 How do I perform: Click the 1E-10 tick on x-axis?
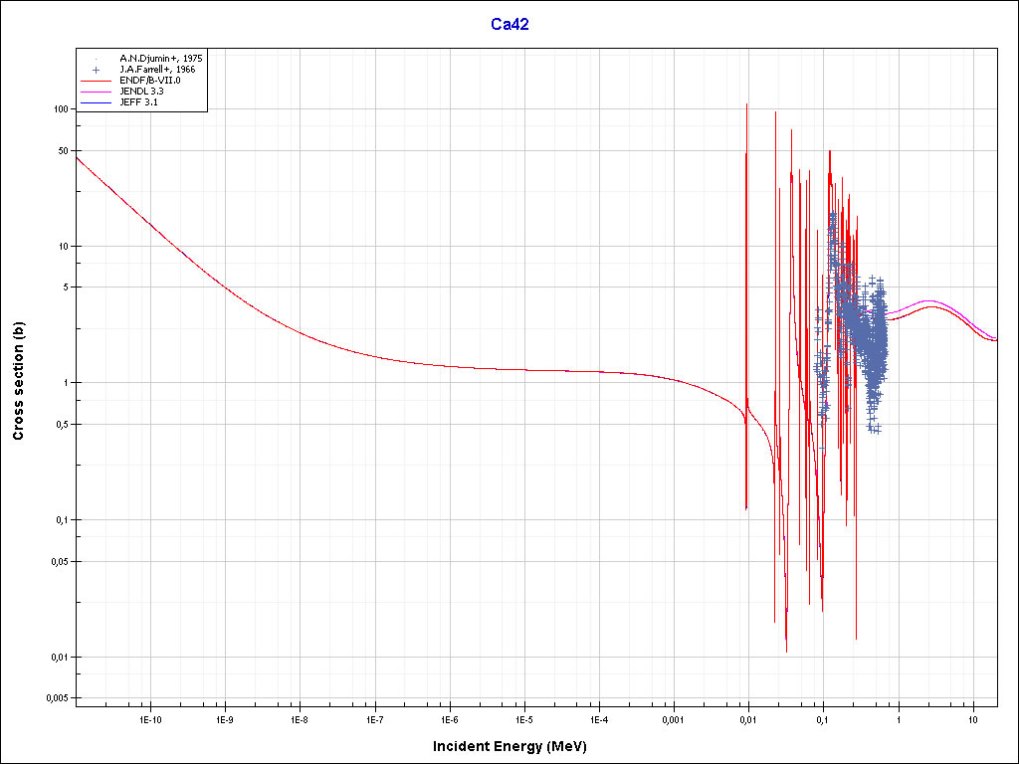pos(150,718)
